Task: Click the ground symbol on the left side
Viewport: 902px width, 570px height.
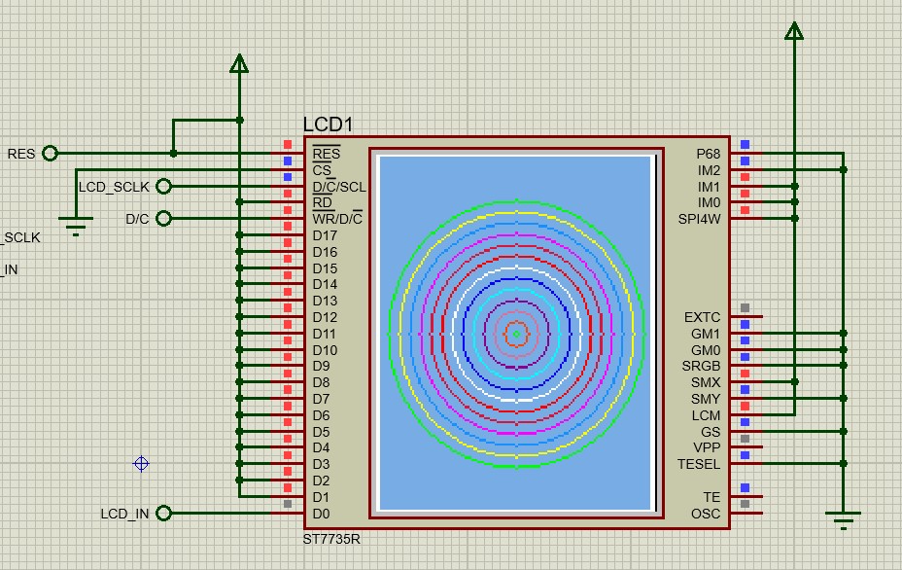Action: click(76, 230)
